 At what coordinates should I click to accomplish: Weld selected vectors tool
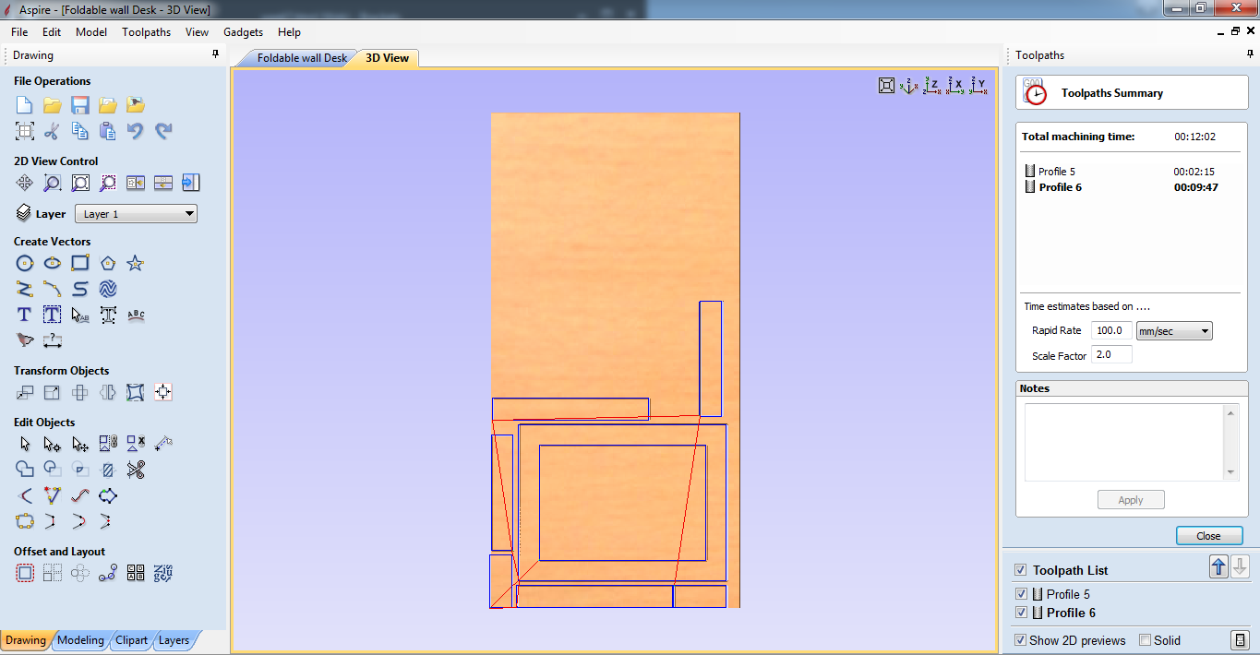(x=25, y=470)
